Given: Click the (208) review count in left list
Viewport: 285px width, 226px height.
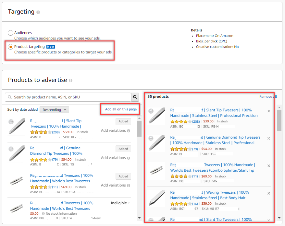Looking at the screenshot, I should tap(56, 132).
